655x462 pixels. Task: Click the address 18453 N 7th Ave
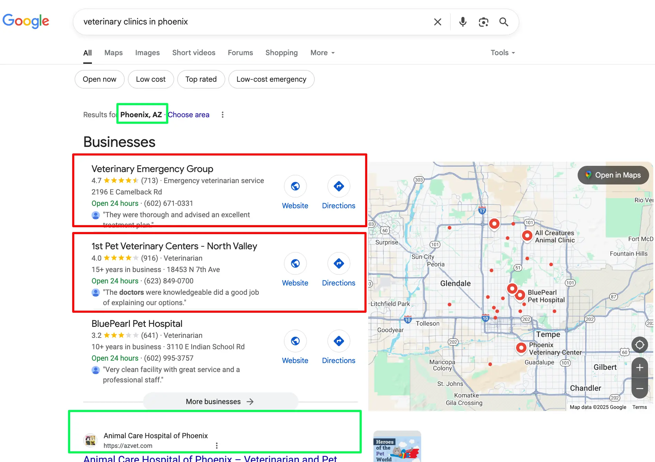(193, 270)
